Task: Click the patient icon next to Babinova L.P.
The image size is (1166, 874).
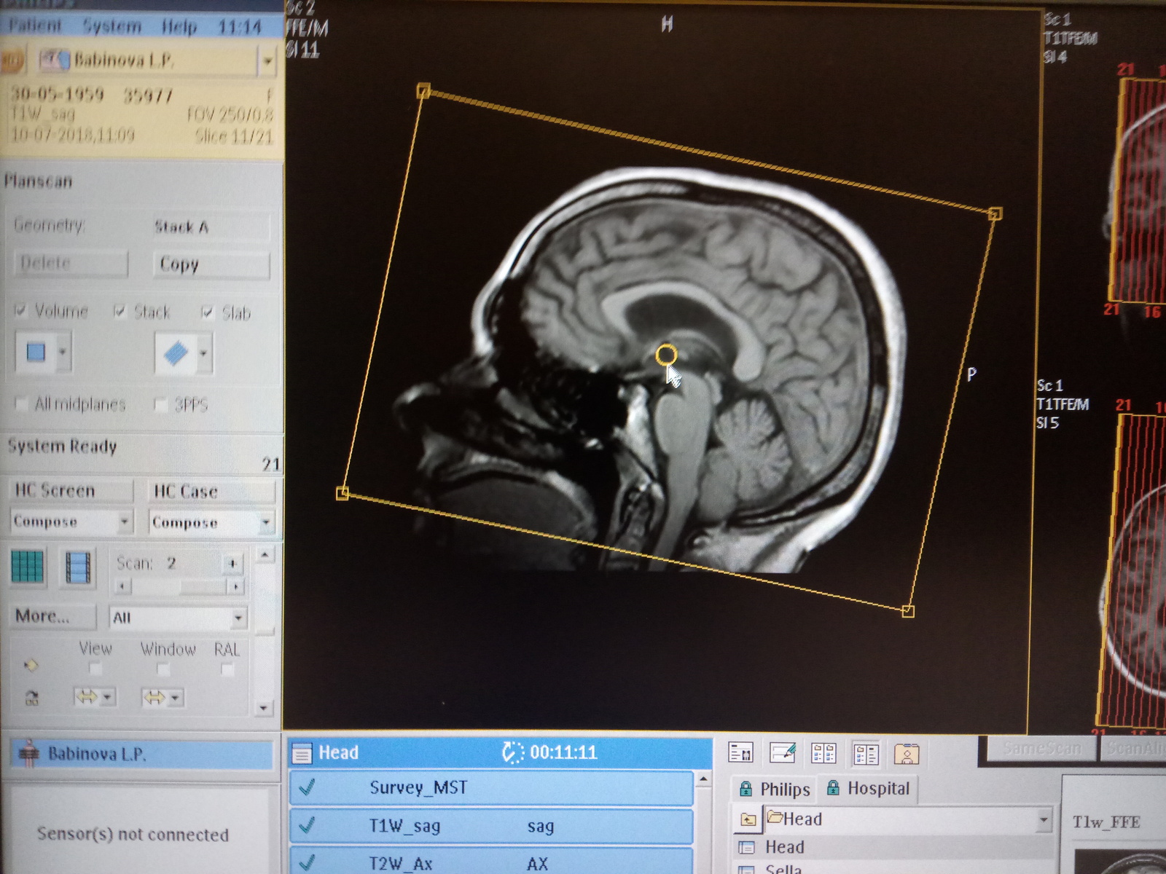Action: [29, 754]
